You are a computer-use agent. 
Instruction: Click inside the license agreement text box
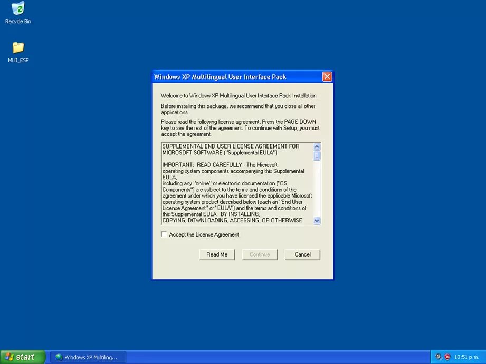[x=237, y=183]
